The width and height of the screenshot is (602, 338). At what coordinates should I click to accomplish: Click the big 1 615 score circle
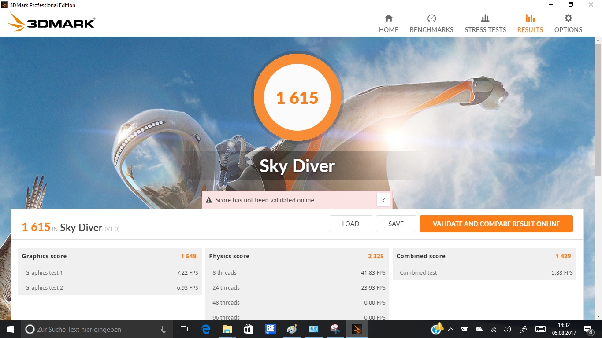click(x=297, y=98)
